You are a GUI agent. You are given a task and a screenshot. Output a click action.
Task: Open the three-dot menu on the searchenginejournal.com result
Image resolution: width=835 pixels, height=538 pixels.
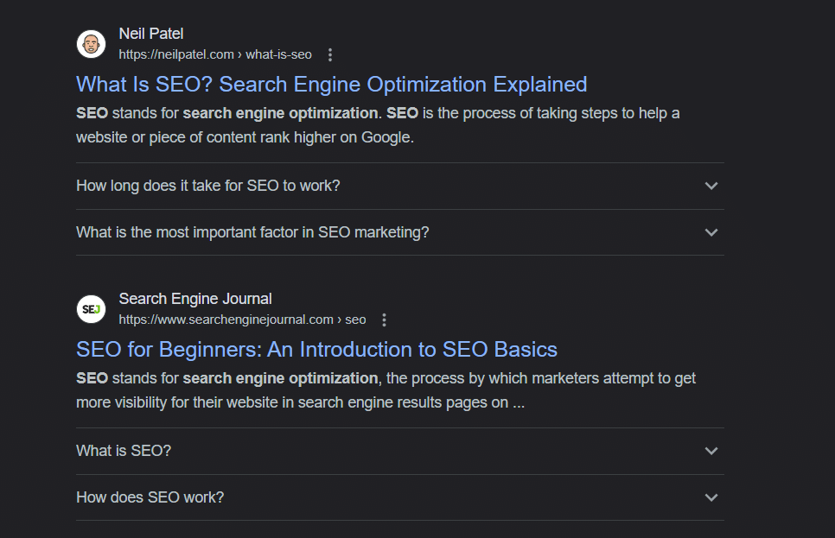(x=383, y=319)
